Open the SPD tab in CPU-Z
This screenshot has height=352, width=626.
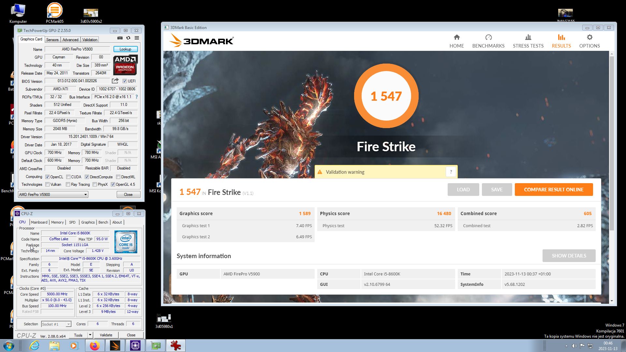72,222
